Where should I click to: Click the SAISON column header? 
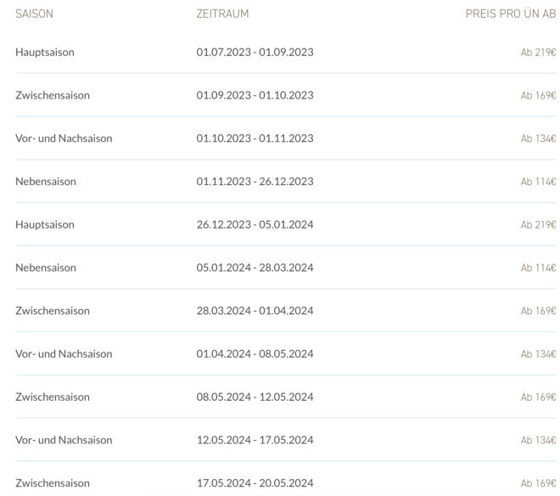34,14
